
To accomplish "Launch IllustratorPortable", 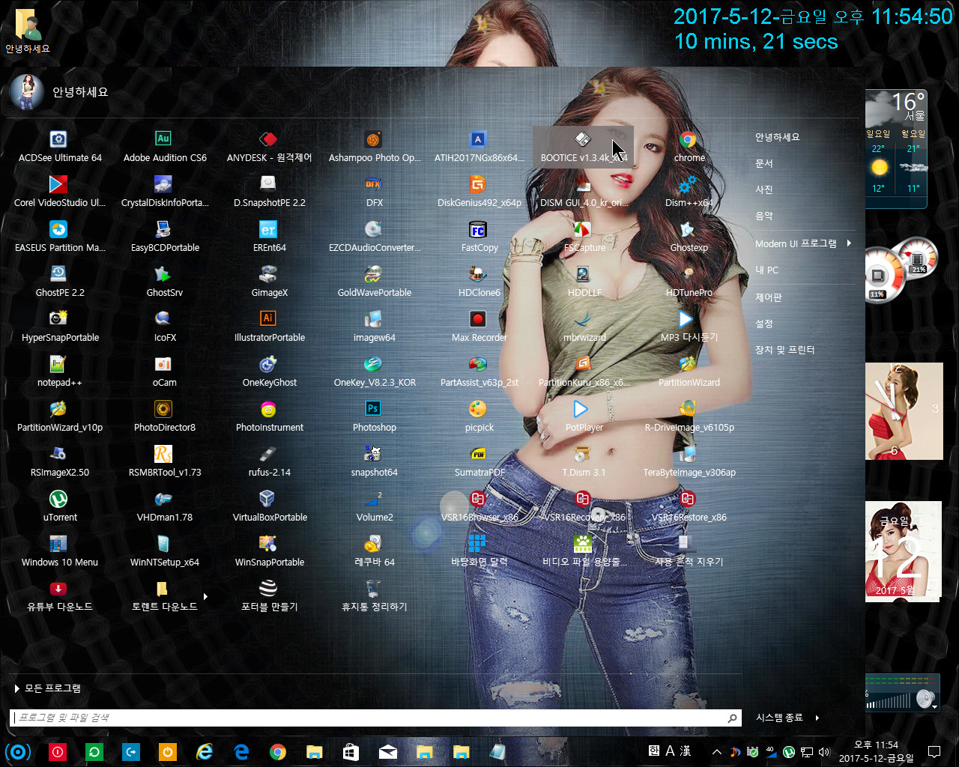I will (270, 327).
